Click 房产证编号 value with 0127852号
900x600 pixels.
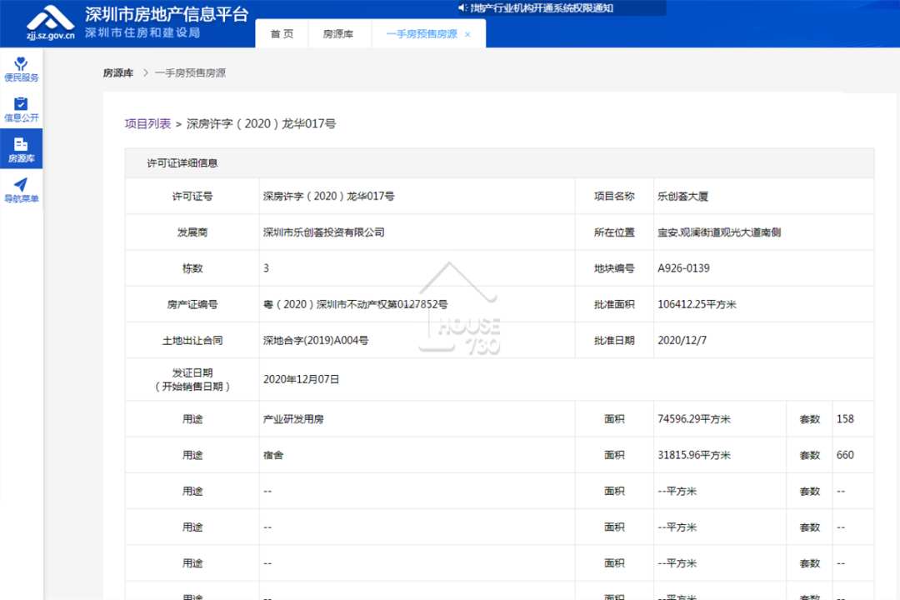click(355, 304)
